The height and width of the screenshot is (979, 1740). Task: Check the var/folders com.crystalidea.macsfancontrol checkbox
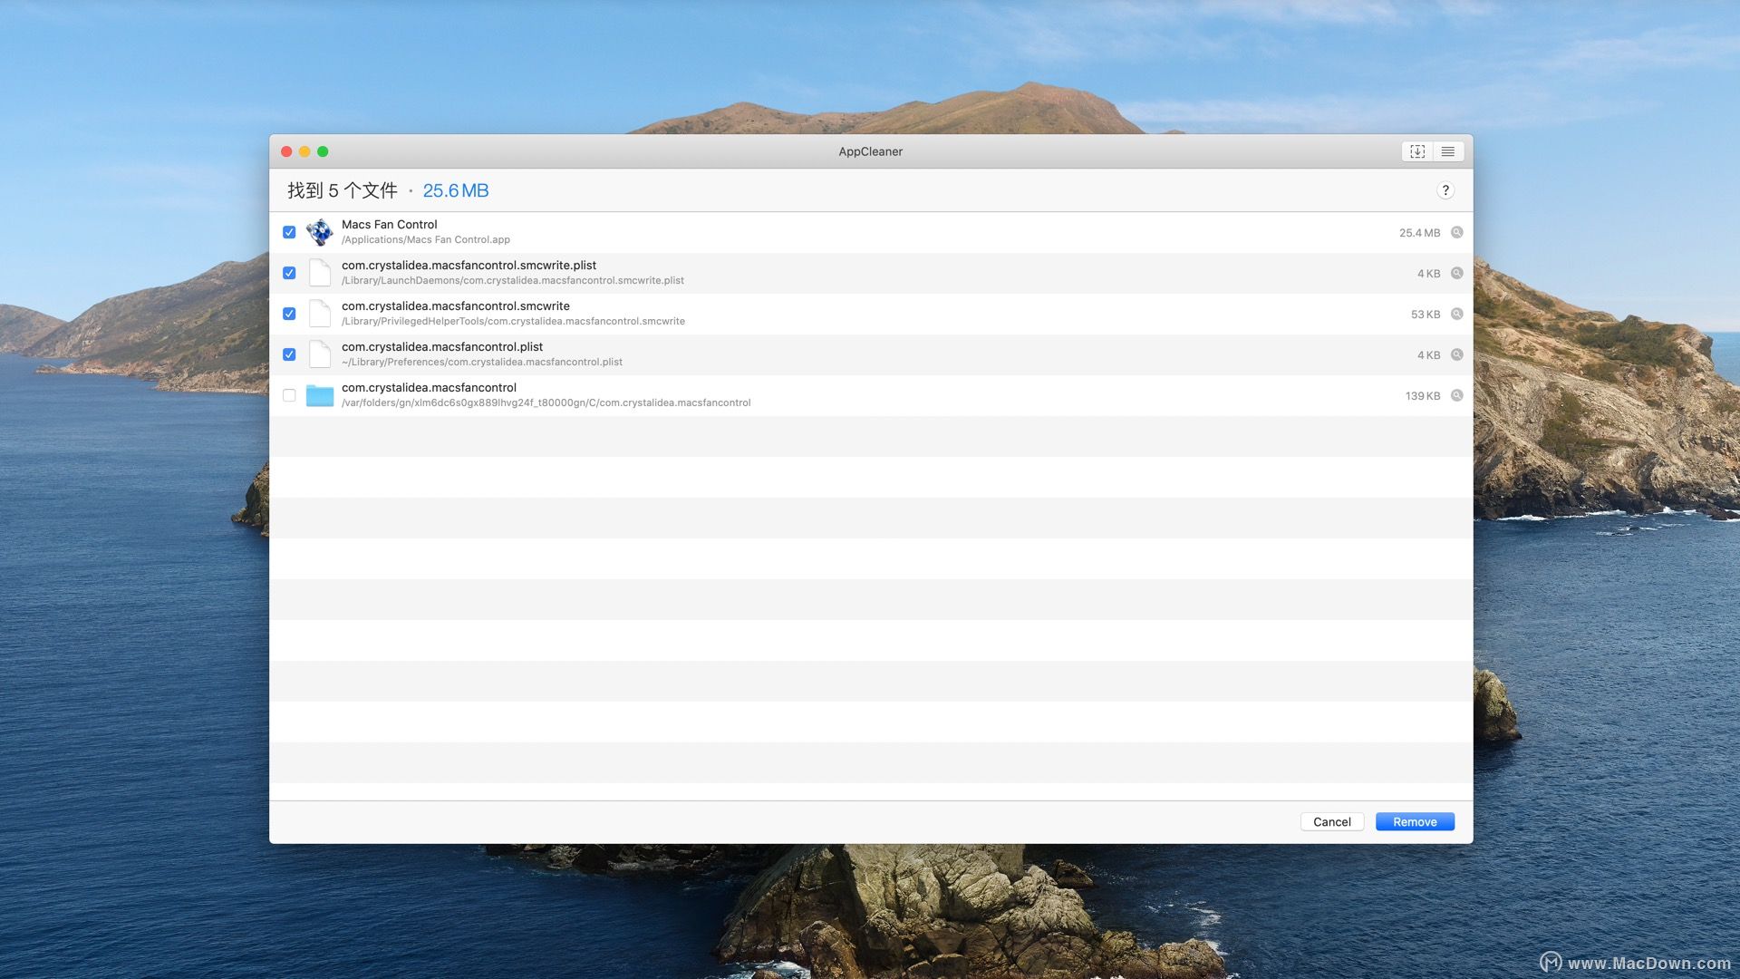(289, 395)
